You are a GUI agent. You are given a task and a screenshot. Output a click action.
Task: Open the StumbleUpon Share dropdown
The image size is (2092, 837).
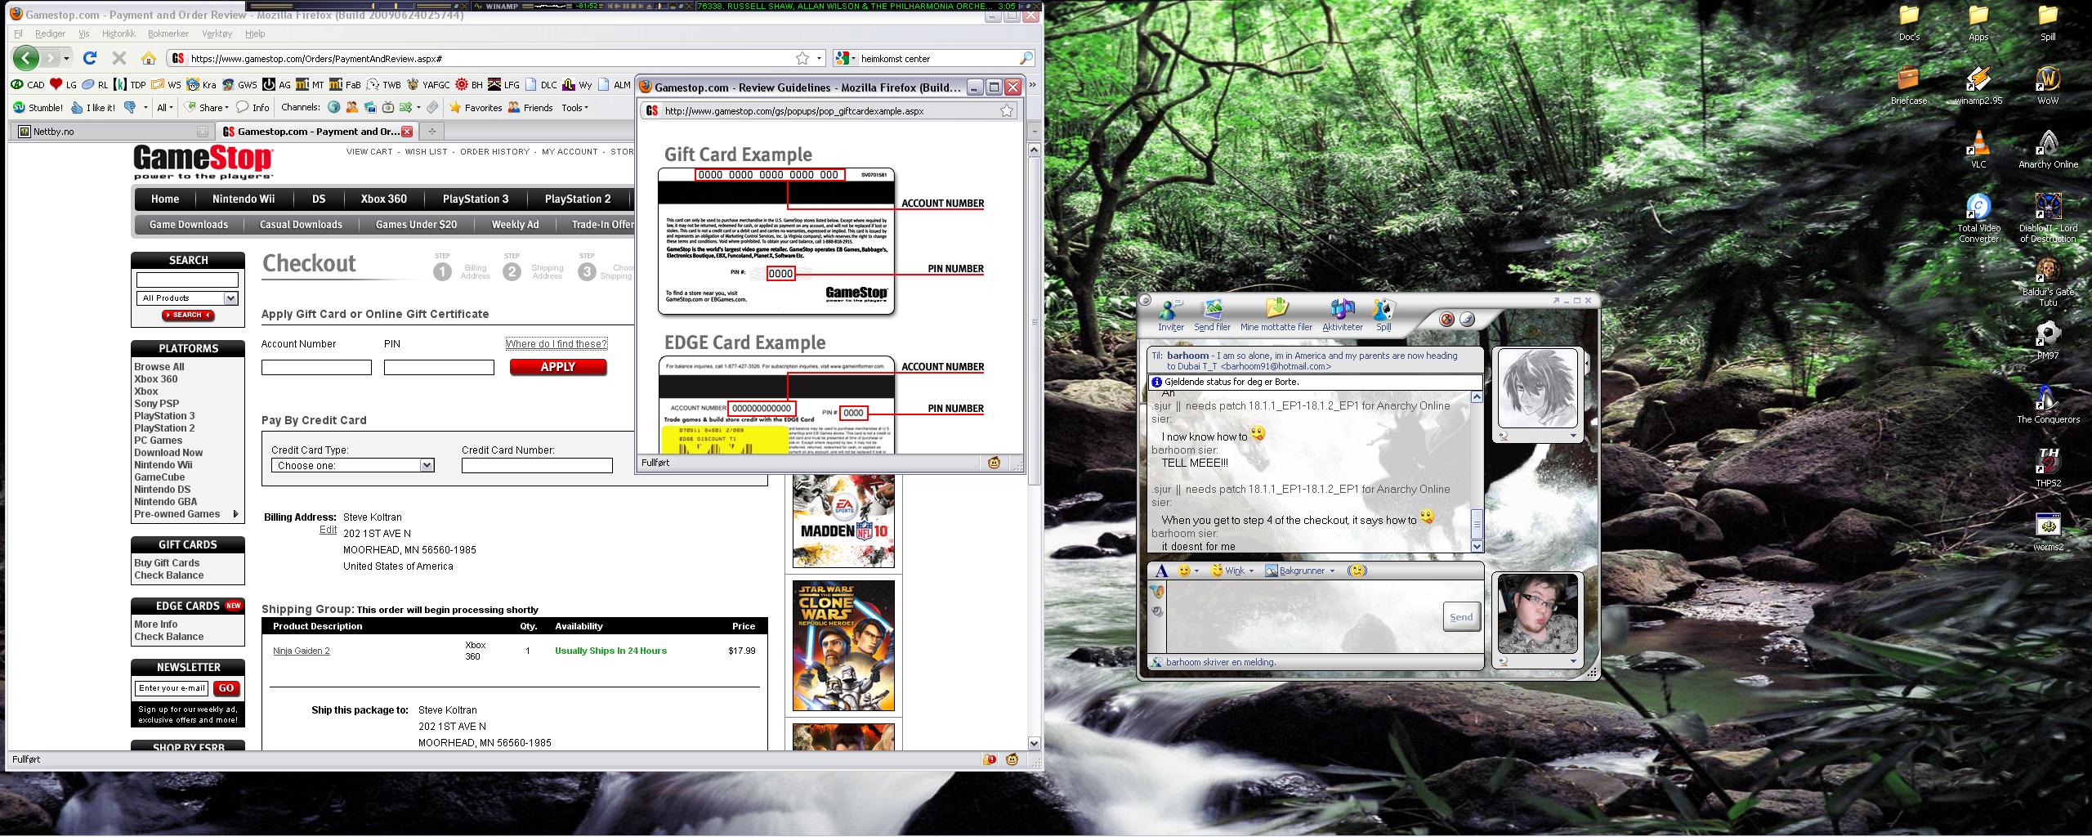point(208,107)
